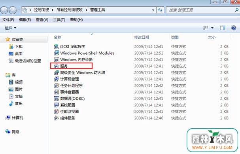Click the 服务 file name text

click(x=64, y=66)
